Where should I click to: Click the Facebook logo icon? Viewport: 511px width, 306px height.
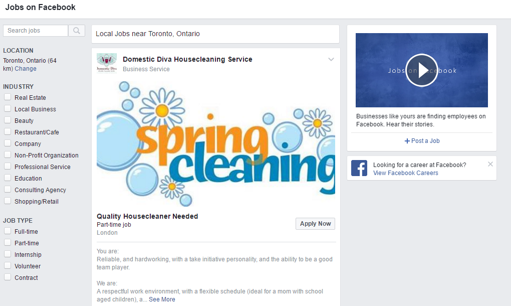tap(359, 168)
